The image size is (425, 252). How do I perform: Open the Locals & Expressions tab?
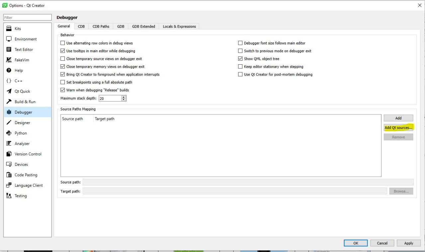pyautogui.click(x=179, y=27)
